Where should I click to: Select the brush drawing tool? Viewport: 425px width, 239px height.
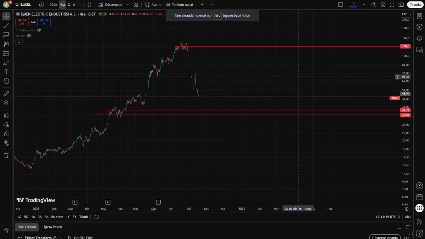[x=6, y=62]
